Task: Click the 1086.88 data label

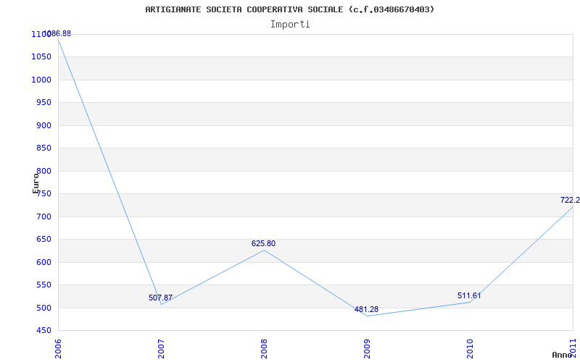Action: click(57, 33)
